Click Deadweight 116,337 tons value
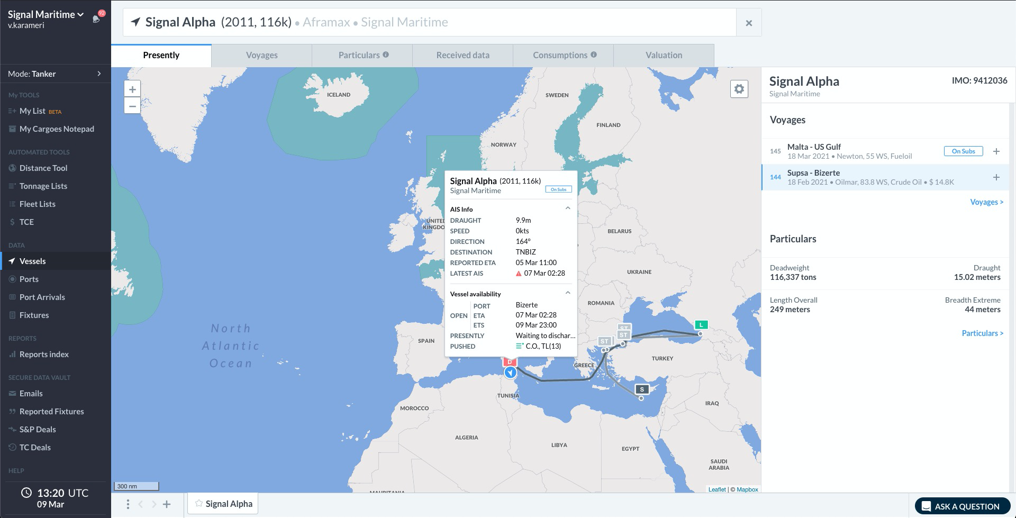This screenshot has width=1016, height=518. point(793,277)
